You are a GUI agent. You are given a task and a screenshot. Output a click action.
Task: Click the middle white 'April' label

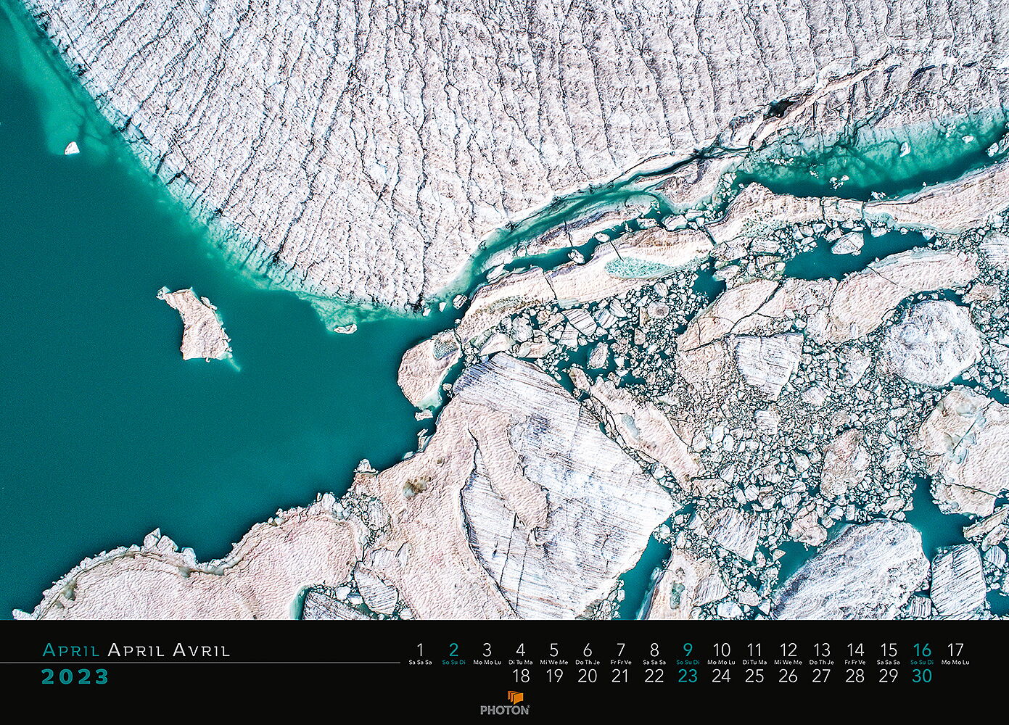coord(135,650)
